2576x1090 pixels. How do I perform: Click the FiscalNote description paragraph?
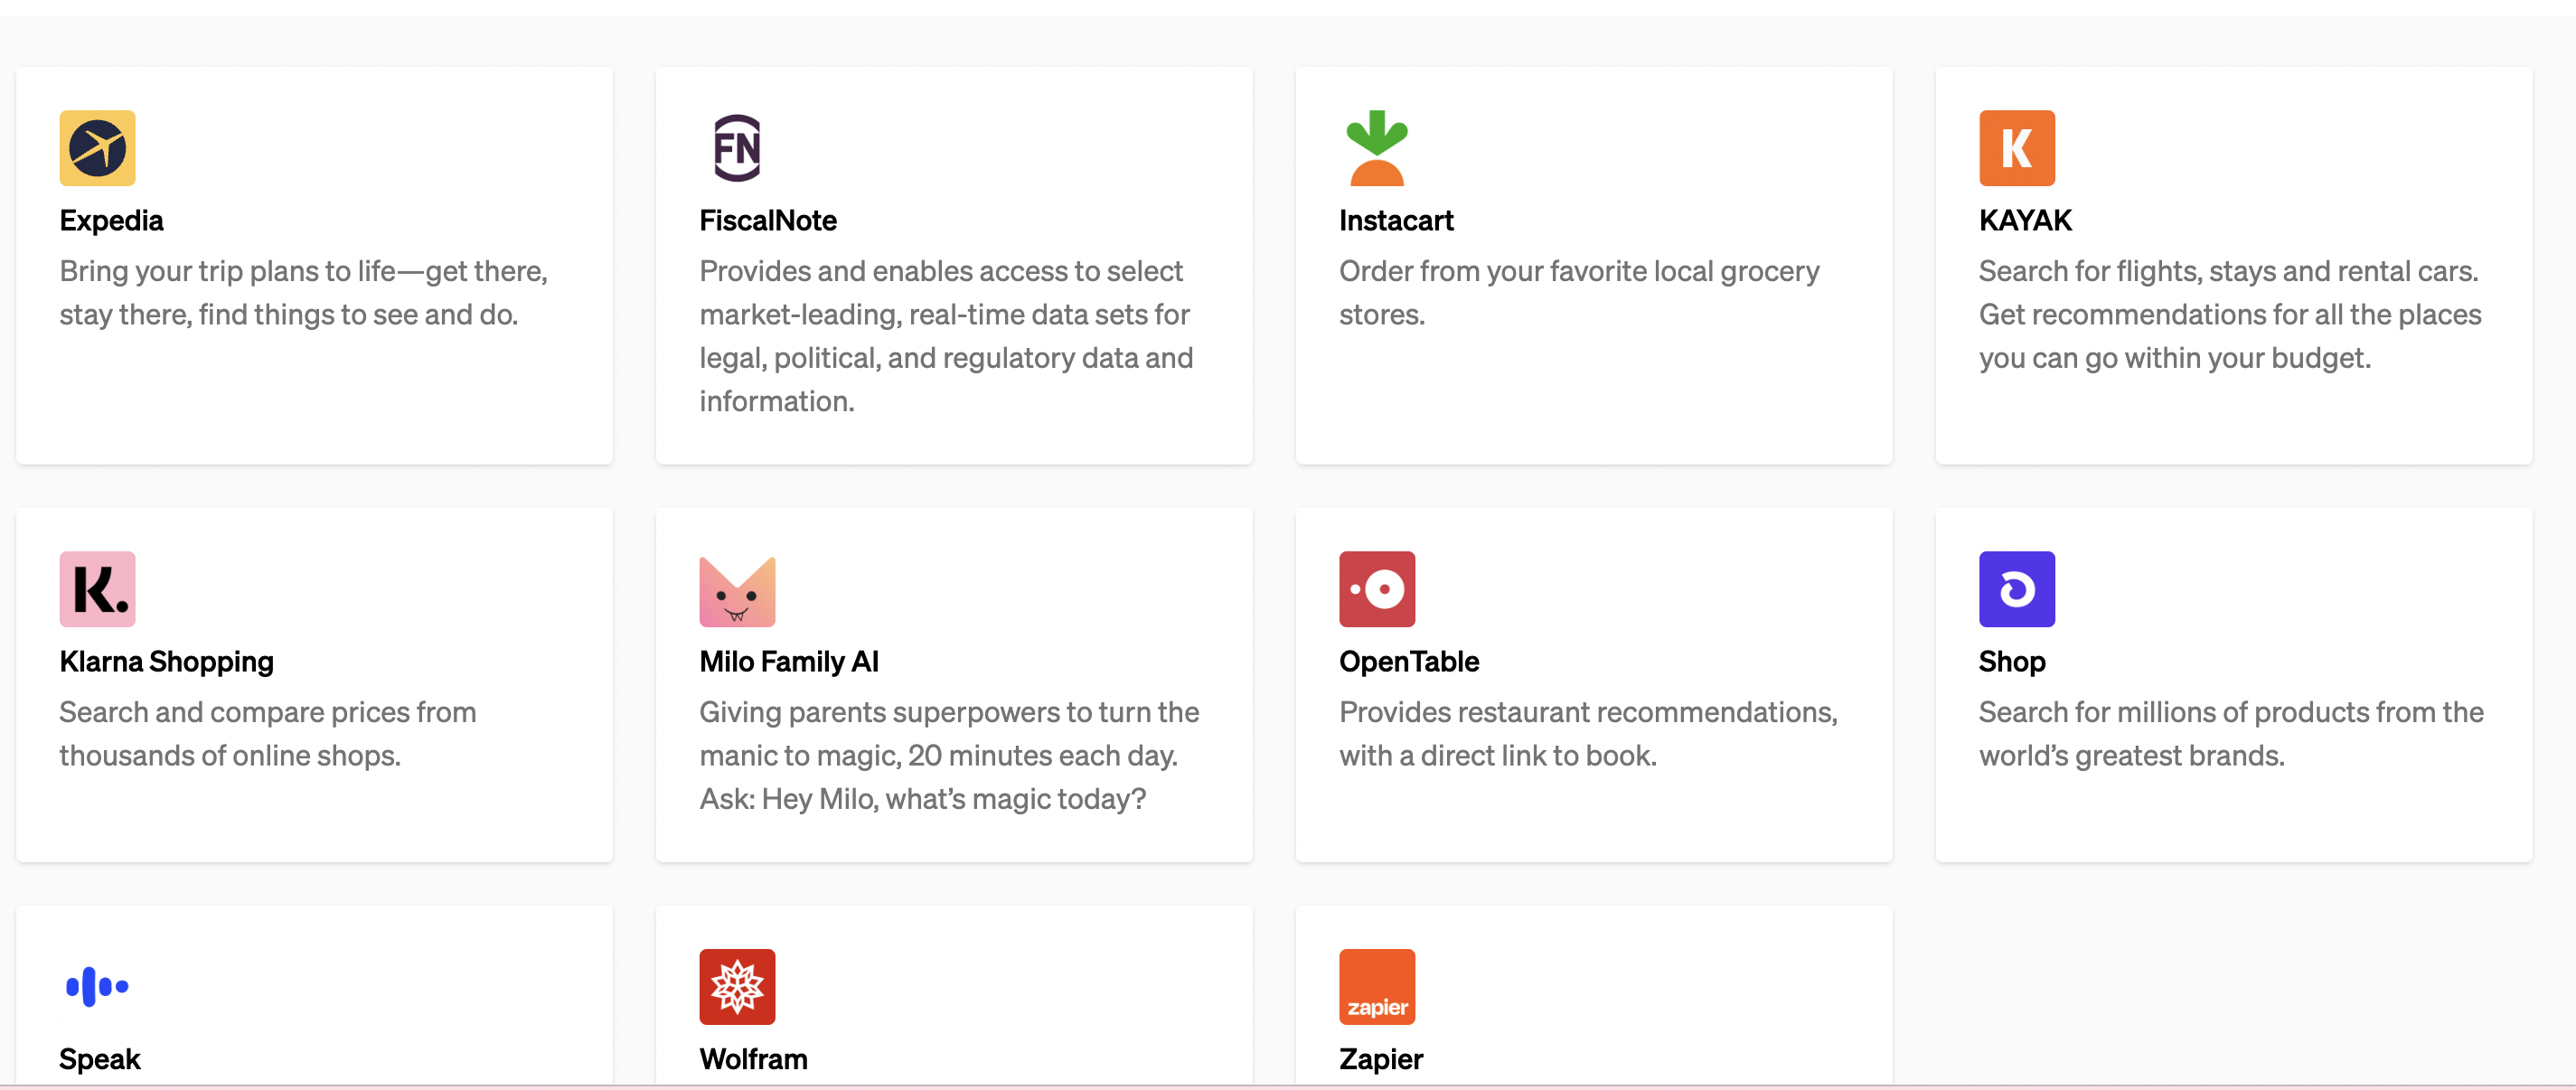945,336
